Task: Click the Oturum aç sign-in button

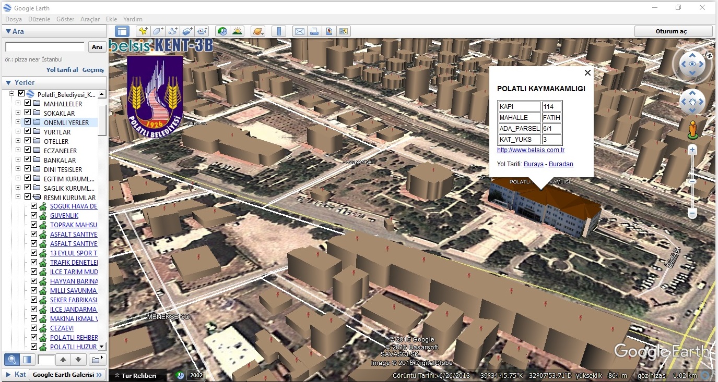Action: 674,31
